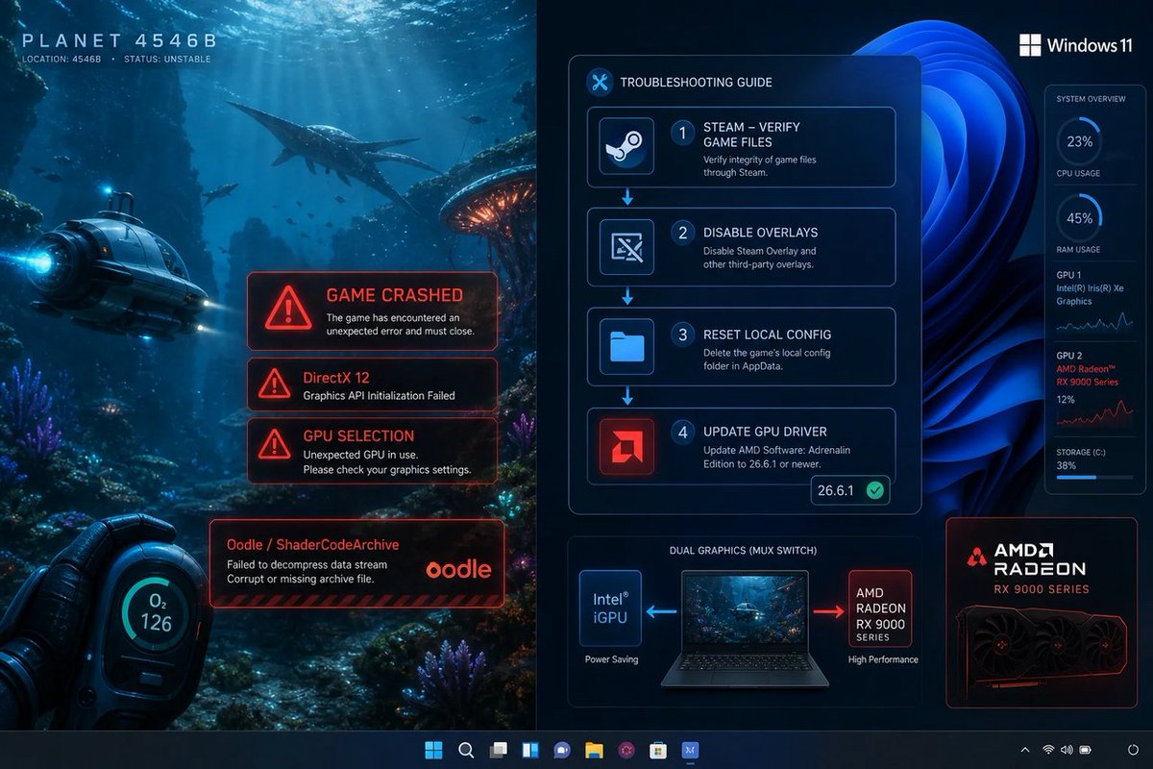1153x769 pixels.
Task: Open File Explorer from the taskbar
Action: (594, 750)
